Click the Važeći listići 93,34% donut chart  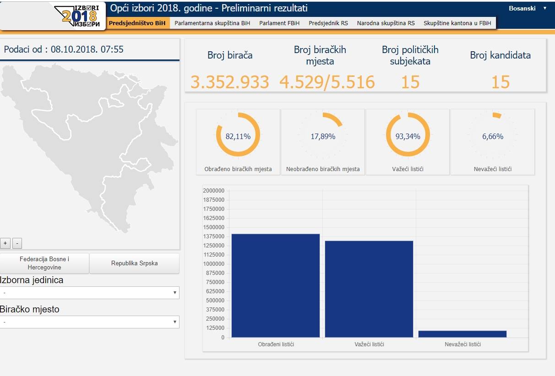click(408, 135)
